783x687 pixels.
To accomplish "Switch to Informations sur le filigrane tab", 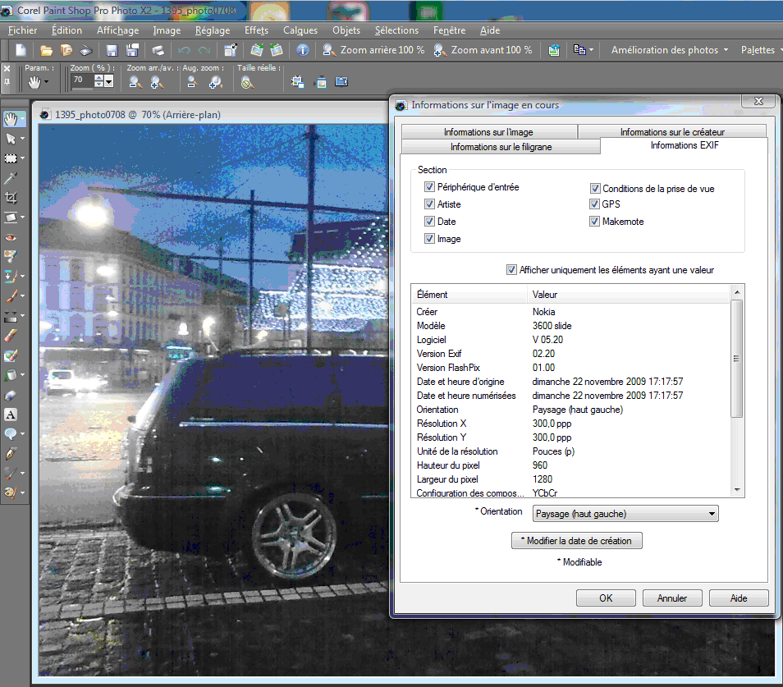I will coord(501,147).
